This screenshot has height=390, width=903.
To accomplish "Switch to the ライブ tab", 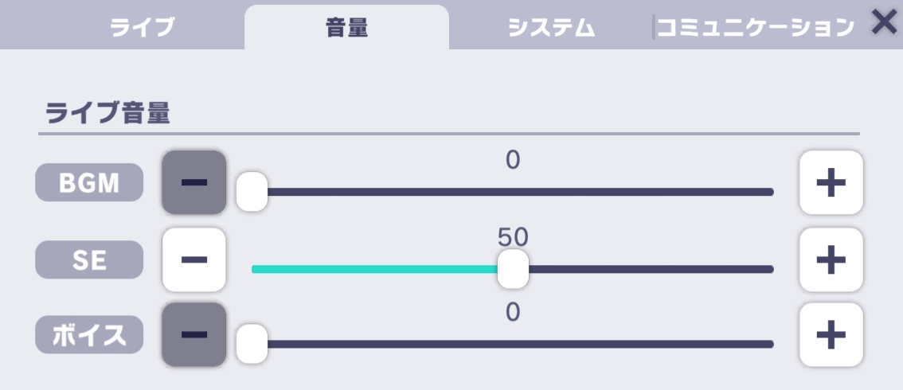I will tap(143, 27).
